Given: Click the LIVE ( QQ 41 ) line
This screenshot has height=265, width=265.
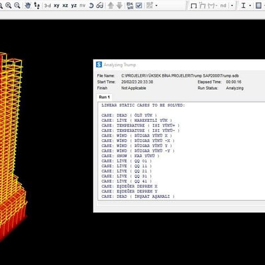Looking at the screenshot, I should pyautogui.click(x=127, y=181).
